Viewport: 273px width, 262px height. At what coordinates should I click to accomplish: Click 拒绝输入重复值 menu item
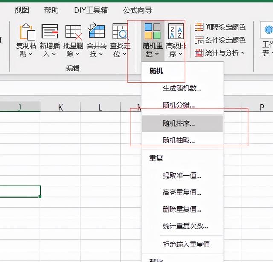point(186,245)
